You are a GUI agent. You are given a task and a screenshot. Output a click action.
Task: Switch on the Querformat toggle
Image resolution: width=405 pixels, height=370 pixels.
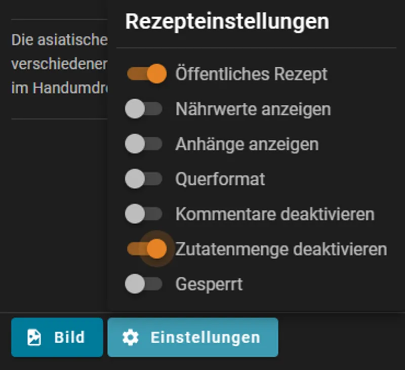(x=144, y=179)
